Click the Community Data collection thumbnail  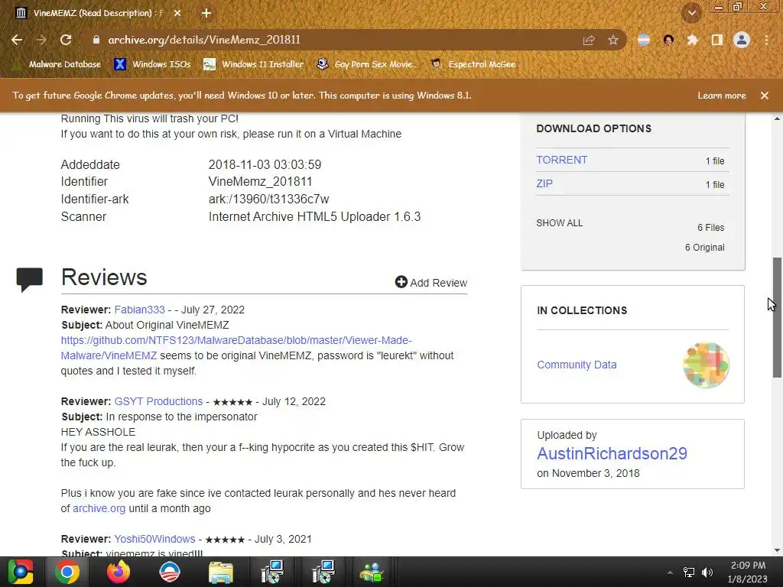[706, 365]
